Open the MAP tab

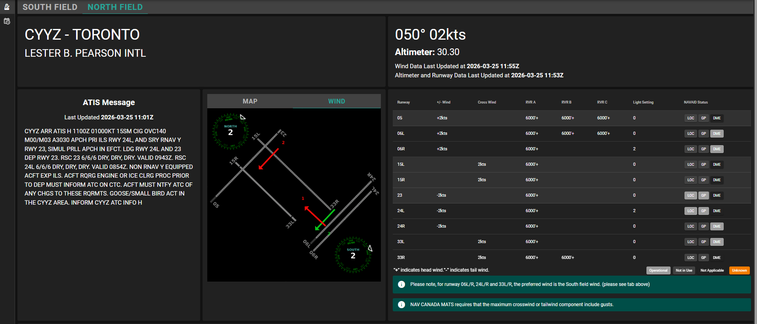tap(250, 101)
